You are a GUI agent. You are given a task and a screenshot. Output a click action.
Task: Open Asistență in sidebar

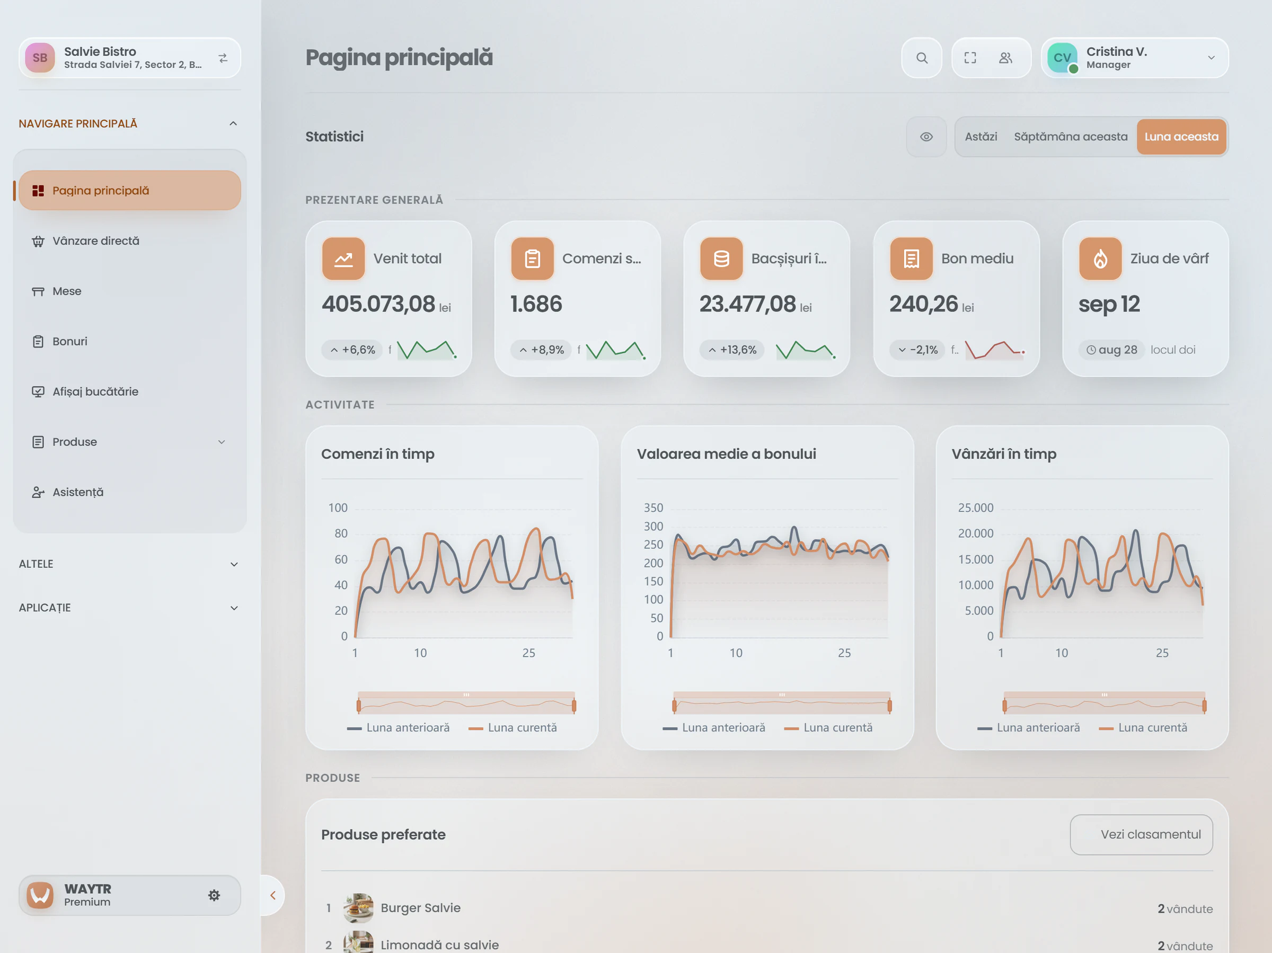click(x=129, y=492)
